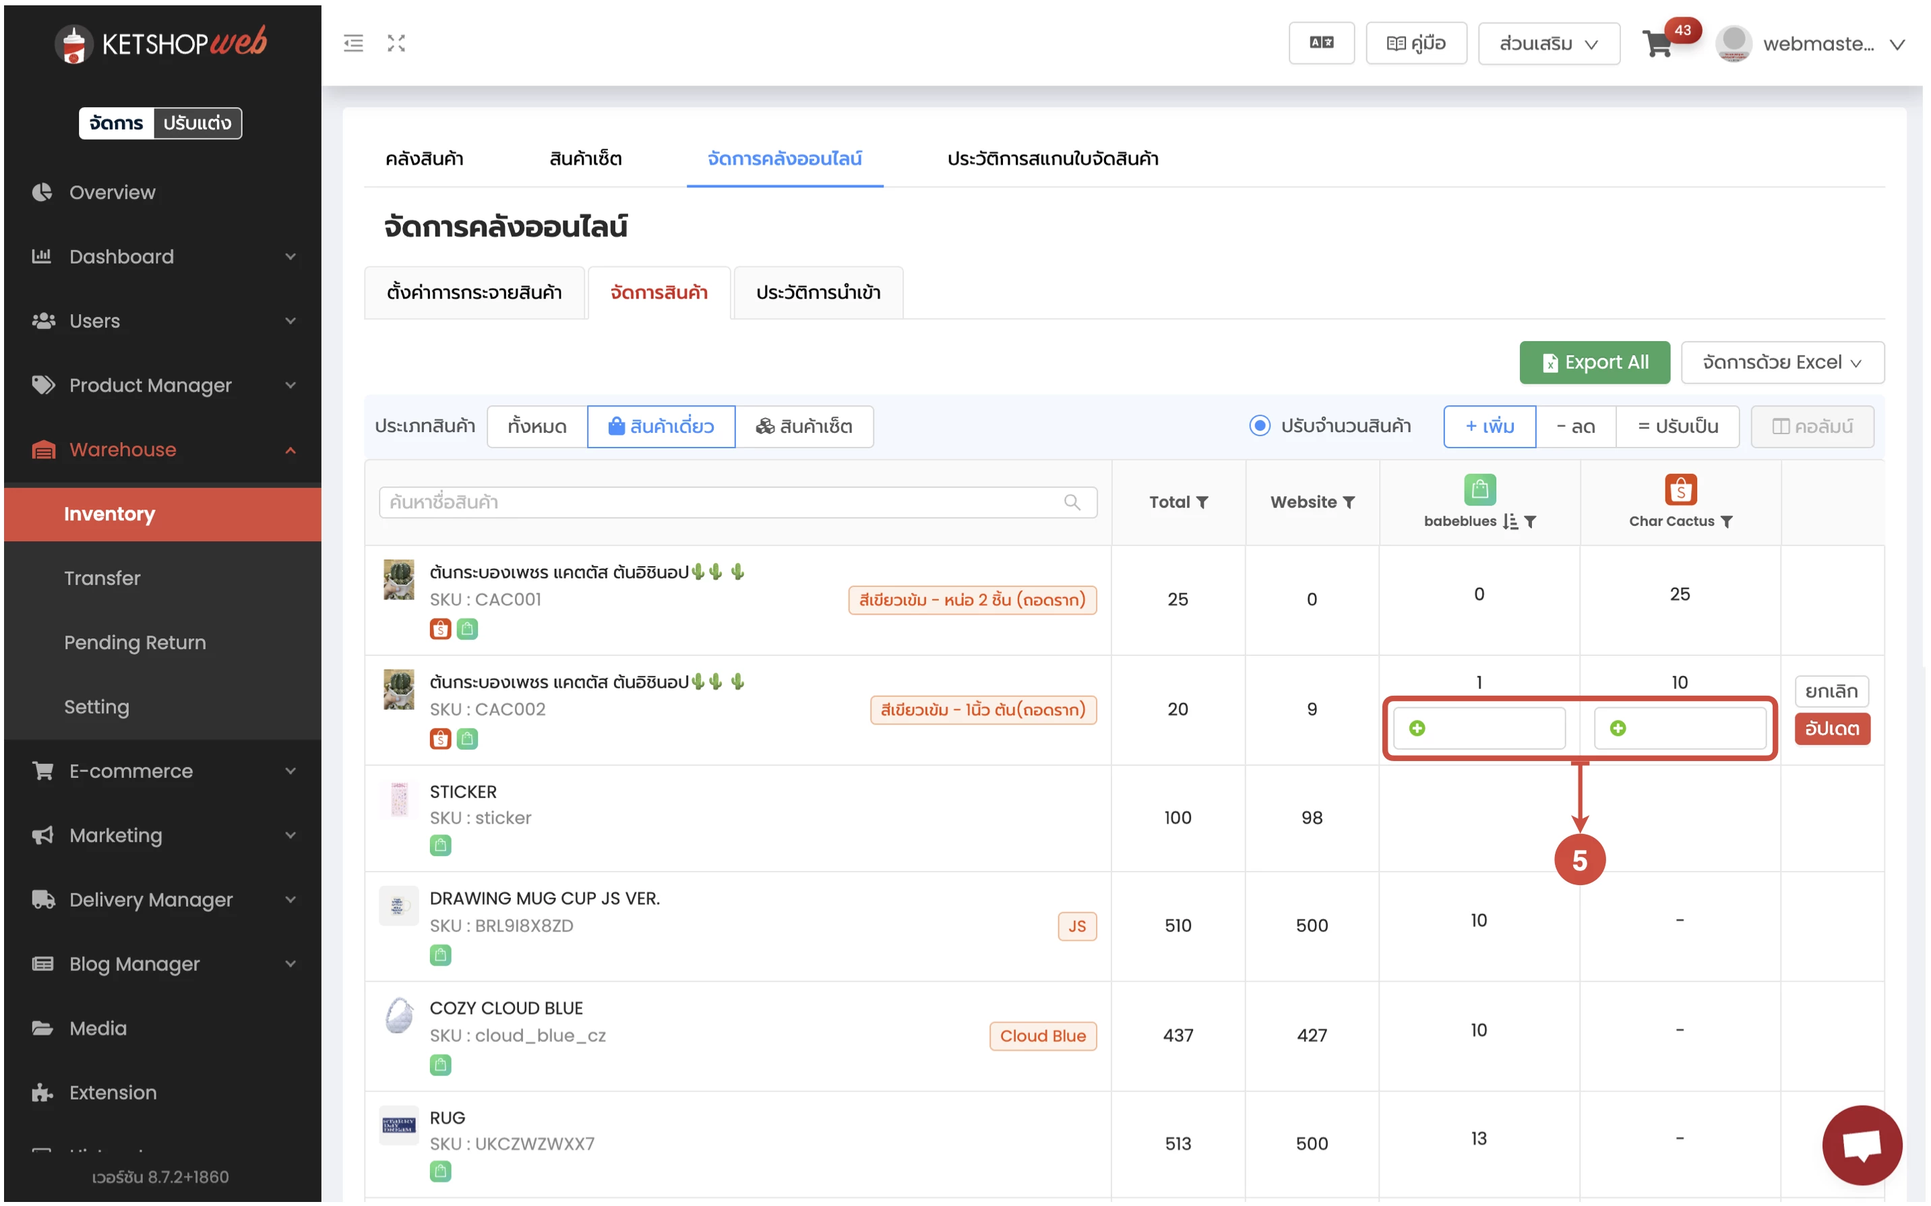This screenshot has height=1206, width=1931.
Task: Click the green Export All button
Action: pyautogui.click(x=1594, y=363)
